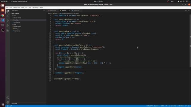Open the Help menu

tap(41, 7)
